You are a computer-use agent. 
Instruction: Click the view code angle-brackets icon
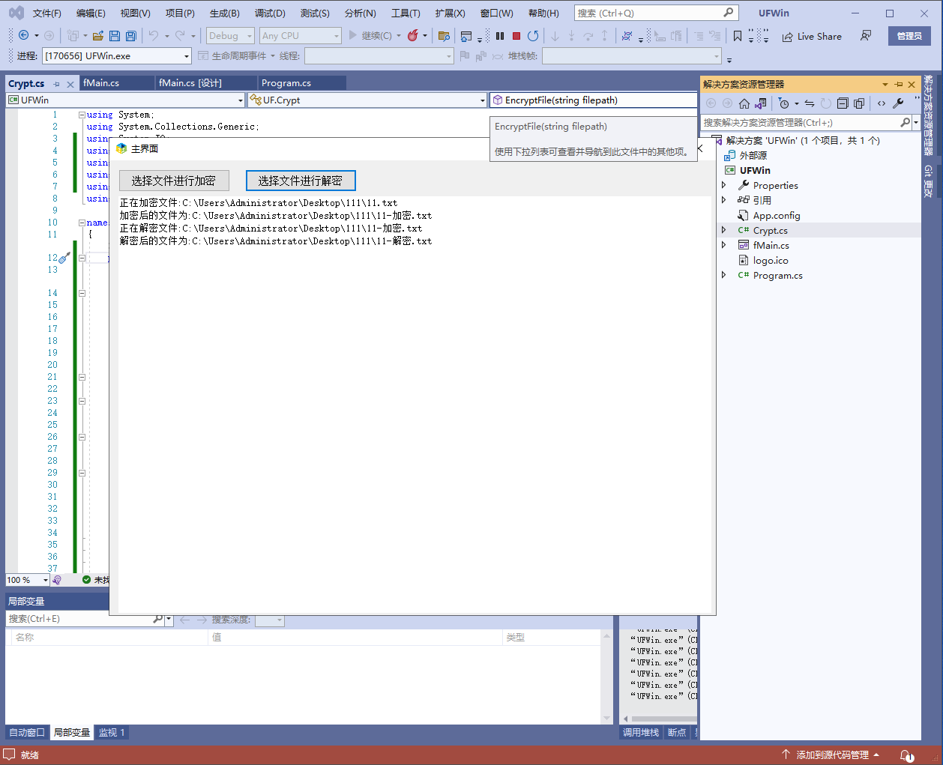(882, 103)
